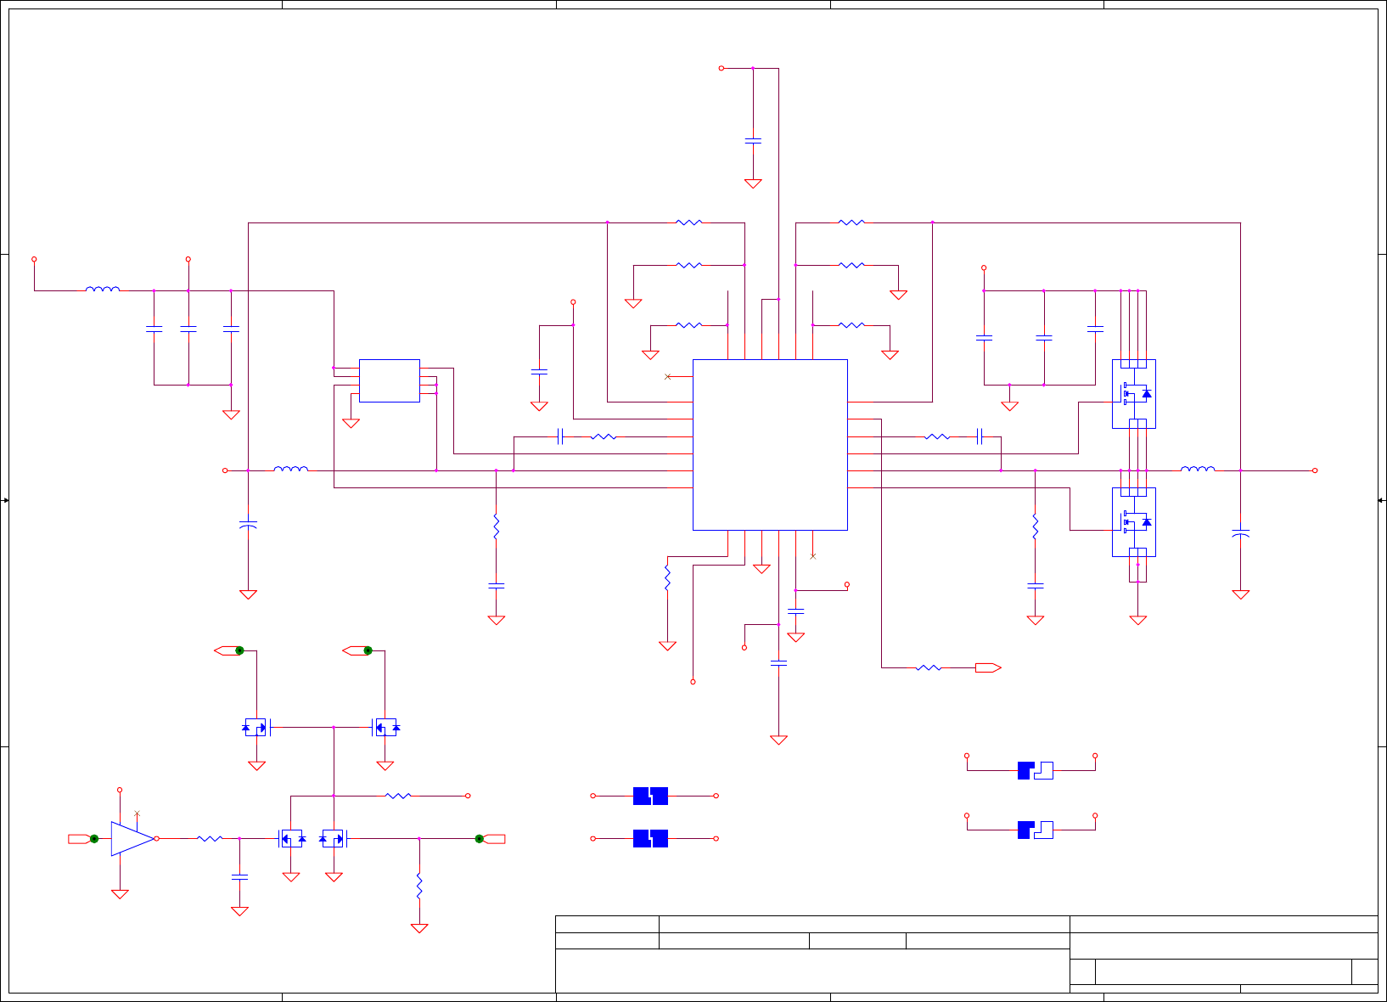The image size is (1387, 1002).
Task: Select the off-page connector after the right-side resistor
Action: click(988, 668)
